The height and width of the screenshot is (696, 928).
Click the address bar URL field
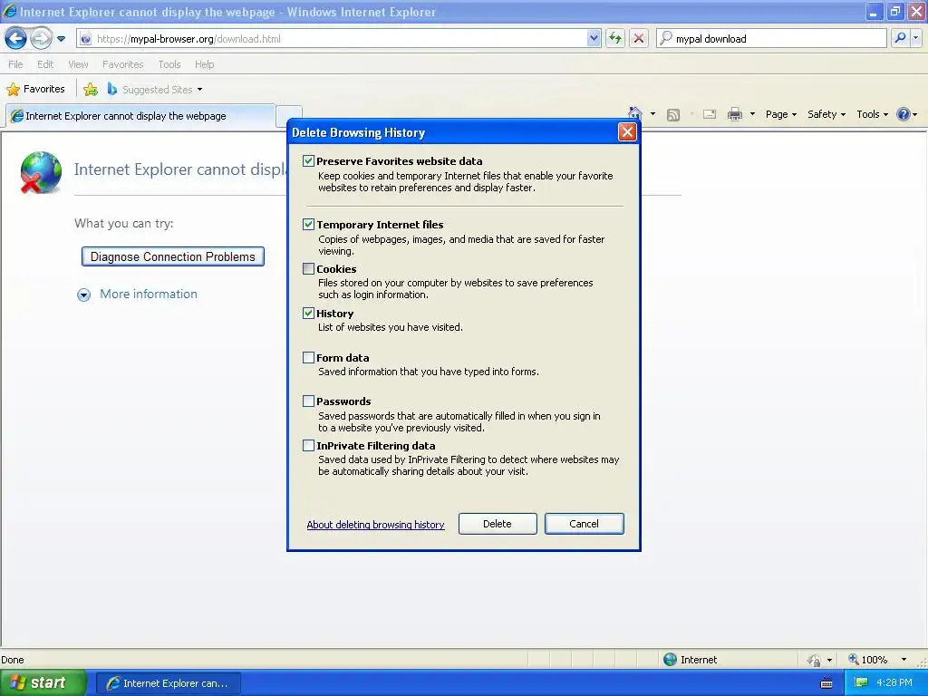340,39
